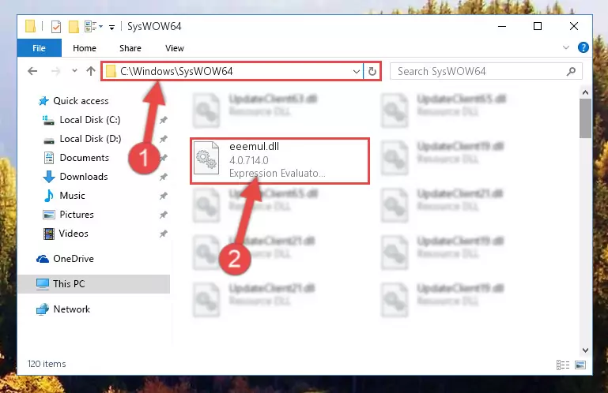Click the 120 items status text
Image resolution: width=608 pixels, height=393 pixels.
click(47, 364)
